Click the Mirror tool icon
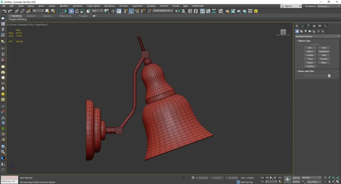 [x=177, y=11]
